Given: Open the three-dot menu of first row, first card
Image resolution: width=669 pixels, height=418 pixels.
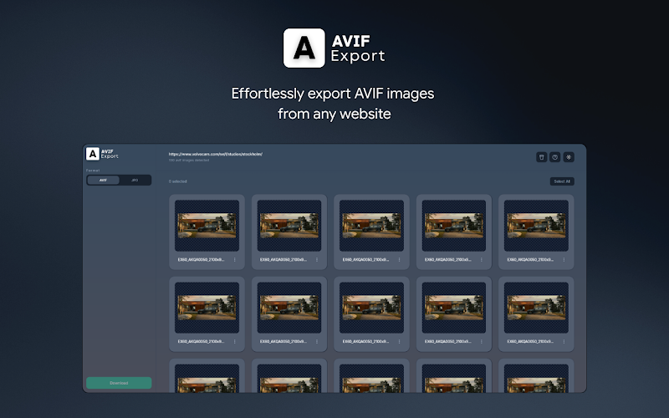Looking at the screenshot, I should (x=235, y=259).
